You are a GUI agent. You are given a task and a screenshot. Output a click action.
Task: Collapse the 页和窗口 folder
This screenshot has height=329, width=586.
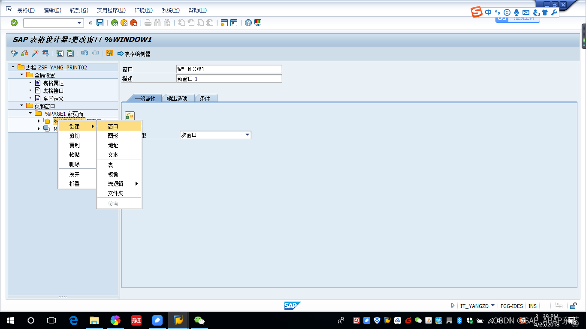tap(21, 105)
